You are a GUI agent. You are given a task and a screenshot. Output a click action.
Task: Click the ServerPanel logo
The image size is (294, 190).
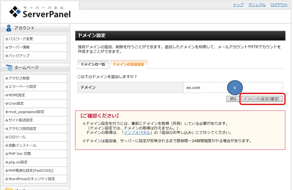point(40,12)
